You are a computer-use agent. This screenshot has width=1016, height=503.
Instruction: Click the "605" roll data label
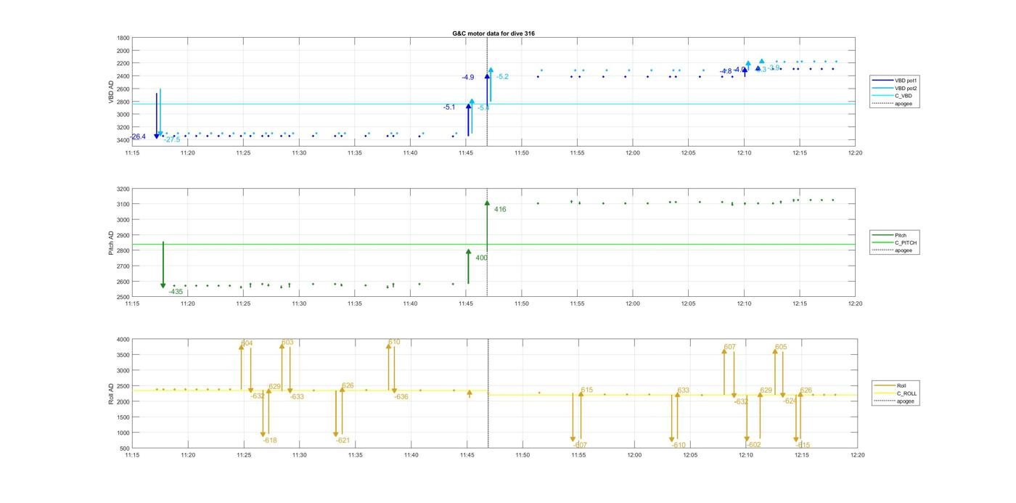coord(781,348)
